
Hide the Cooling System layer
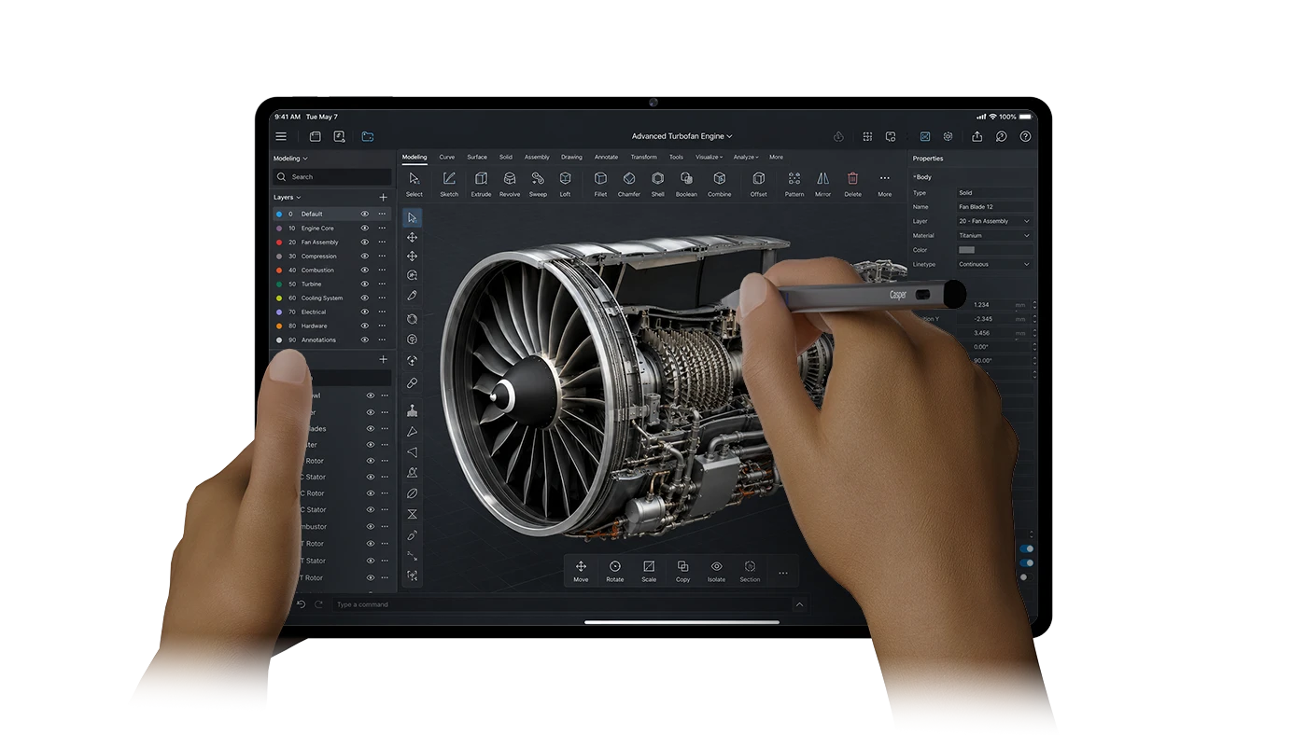pyautogui.click(x=365, y=298)
